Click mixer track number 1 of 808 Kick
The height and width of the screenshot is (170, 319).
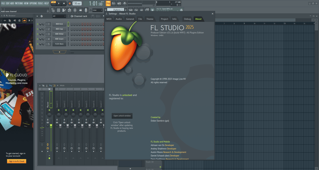48,24
